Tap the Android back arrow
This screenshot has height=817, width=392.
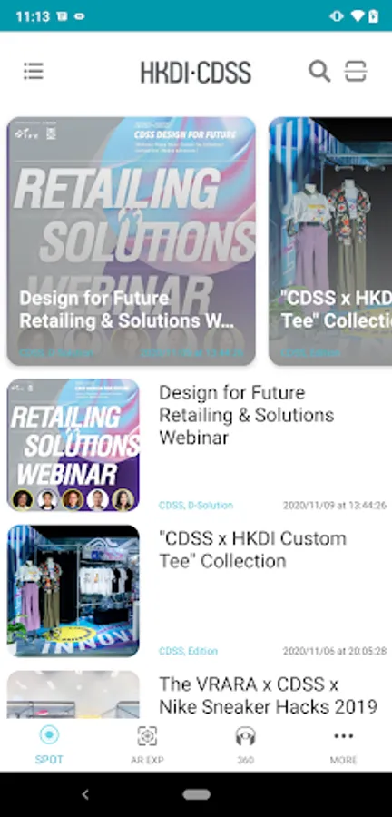click(x=85, y=794)
